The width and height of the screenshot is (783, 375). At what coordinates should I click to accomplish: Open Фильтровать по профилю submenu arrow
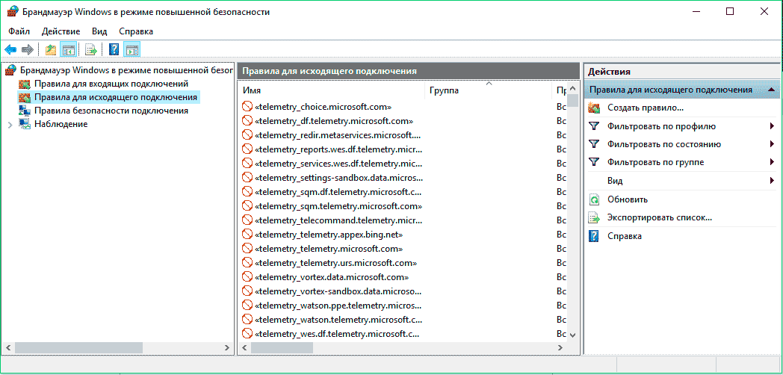coord(772,126)
